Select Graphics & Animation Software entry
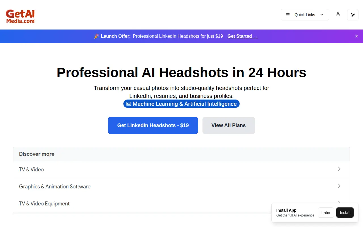Viewport: 363px width, 227px height. pos(181,186)
